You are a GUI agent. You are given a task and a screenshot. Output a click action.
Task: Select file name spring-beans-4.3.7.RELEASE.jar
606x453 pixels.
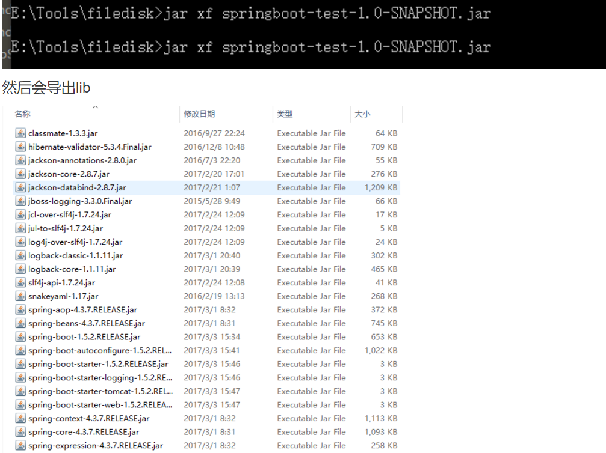(87, 323)
